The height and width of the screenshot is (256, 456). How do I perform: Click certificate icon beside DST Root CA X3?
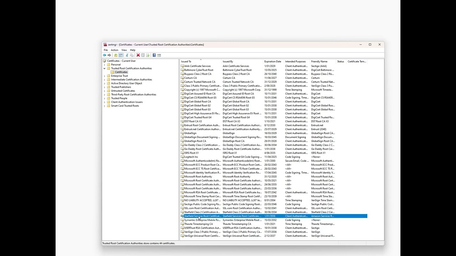click(182, 121)
